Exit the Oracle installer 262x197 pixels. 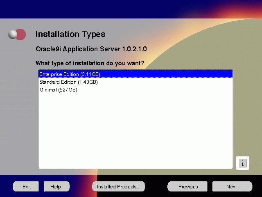click(x=26, y=186)
